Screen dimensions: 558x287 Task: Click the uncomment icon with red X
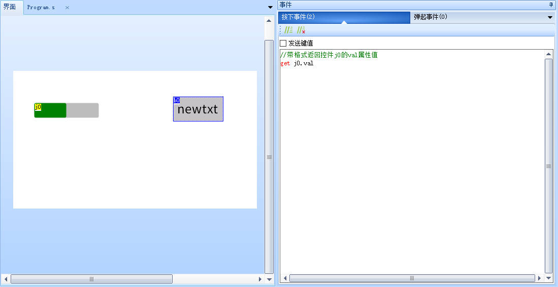pyautogui.click(x=301, y=30)
